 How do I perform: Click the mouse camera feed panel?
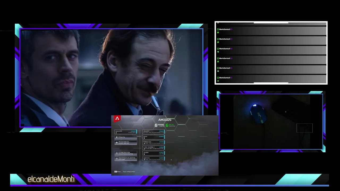coord(271,121)
